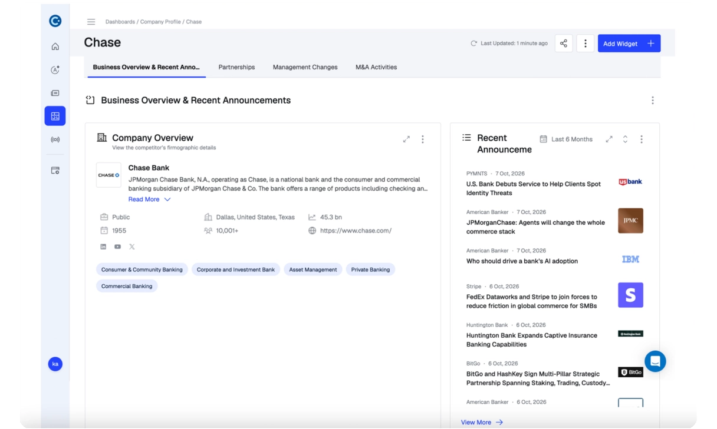The image size is (717, 429).
Task: Open the ka user avatar
Action: coord(55,364)
